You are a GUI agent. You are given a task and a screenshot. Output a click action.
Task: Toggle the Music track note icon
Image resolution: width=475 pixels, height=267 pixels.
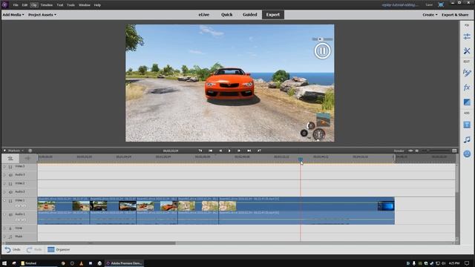pyautogui.click(x=10, y=237)
